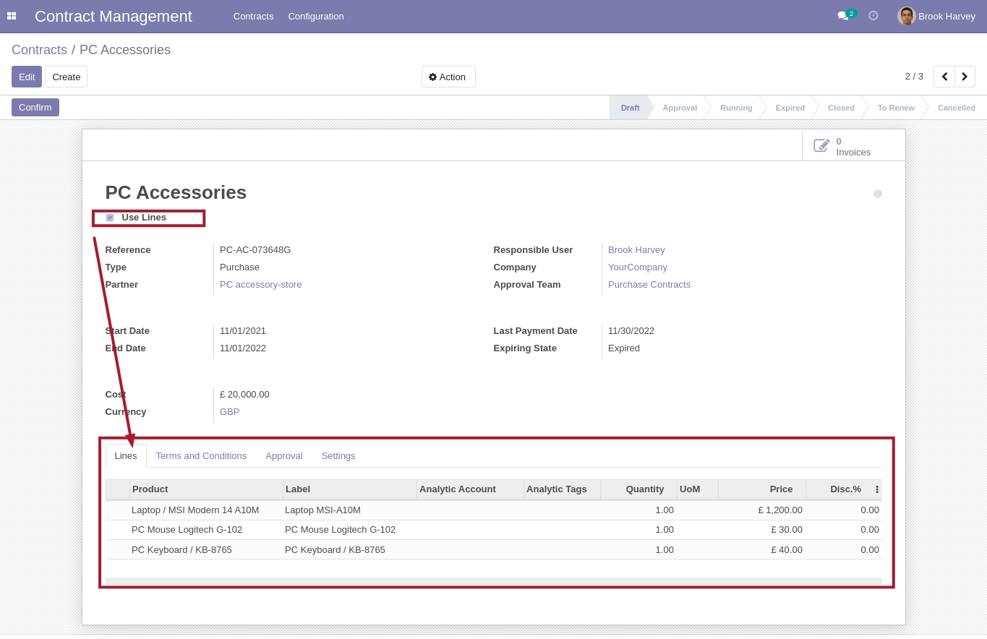Switch to the Approval tab
This screenshot has width=987, height=639.
283,456
